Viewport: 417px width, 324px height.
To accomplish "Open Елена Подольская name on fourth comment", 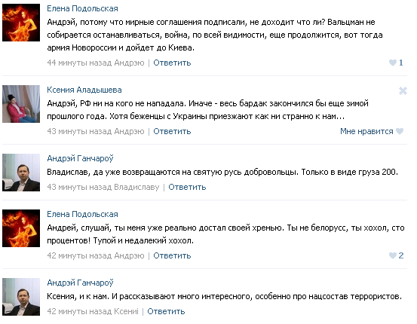I will click(x=82, y=214).
